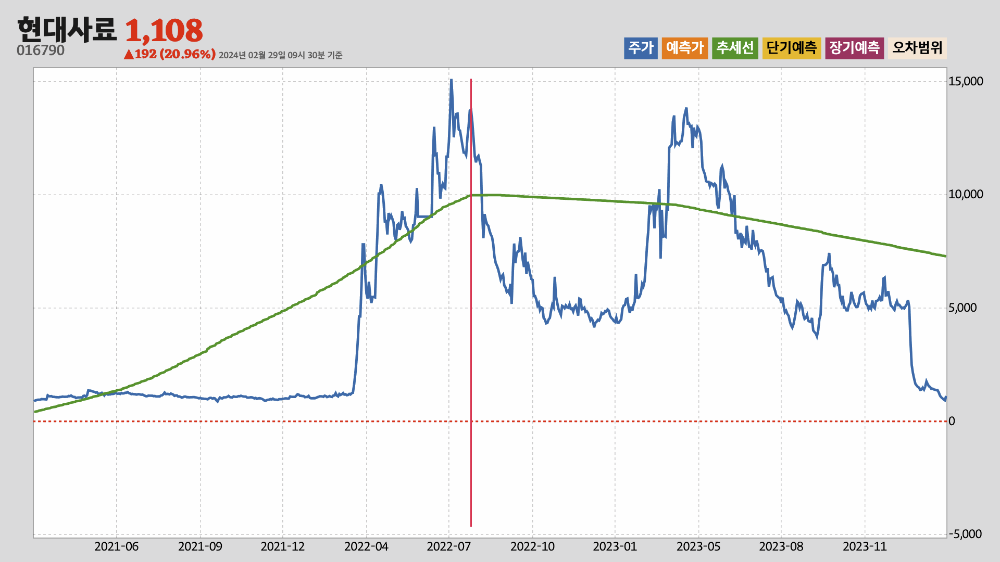Image resolution: width=1000 pixels, height=562 pixels.
Task: Toggle the 오차범위 legend series
Action: pyautogui.click(x=917, y=48)
